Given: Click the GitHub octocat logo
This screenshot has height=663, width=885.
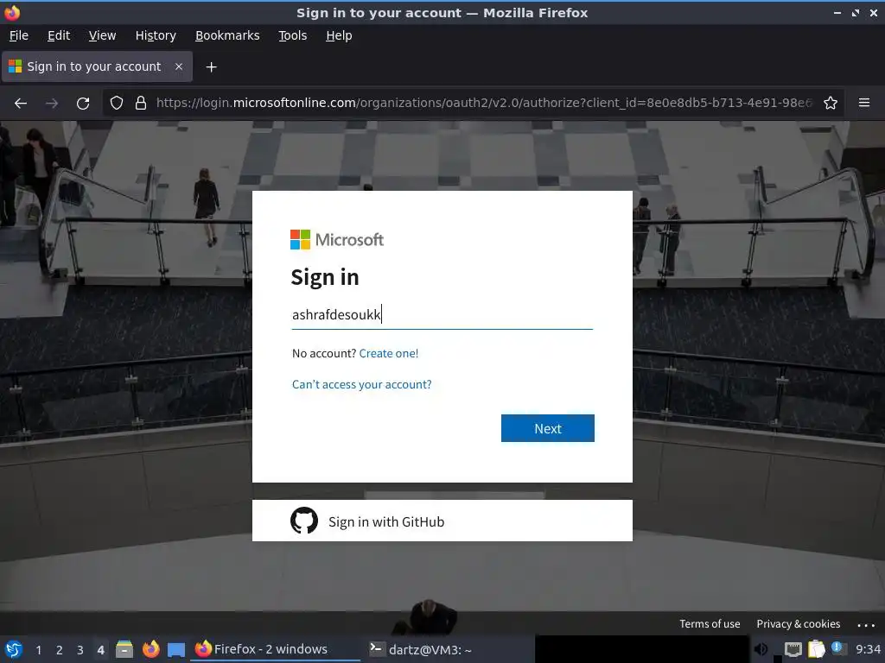Looking at the screenshot, I should tap(304, 521).
